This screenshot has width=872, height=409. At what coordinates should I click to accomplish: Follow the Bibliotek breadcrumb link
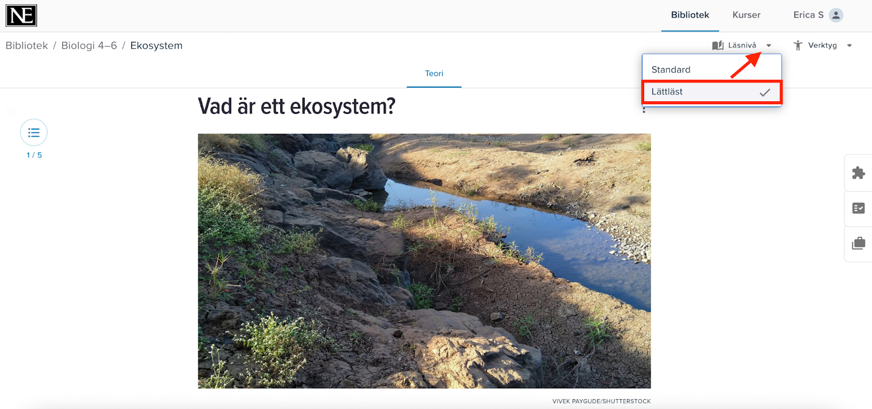[x=27, y=46]
